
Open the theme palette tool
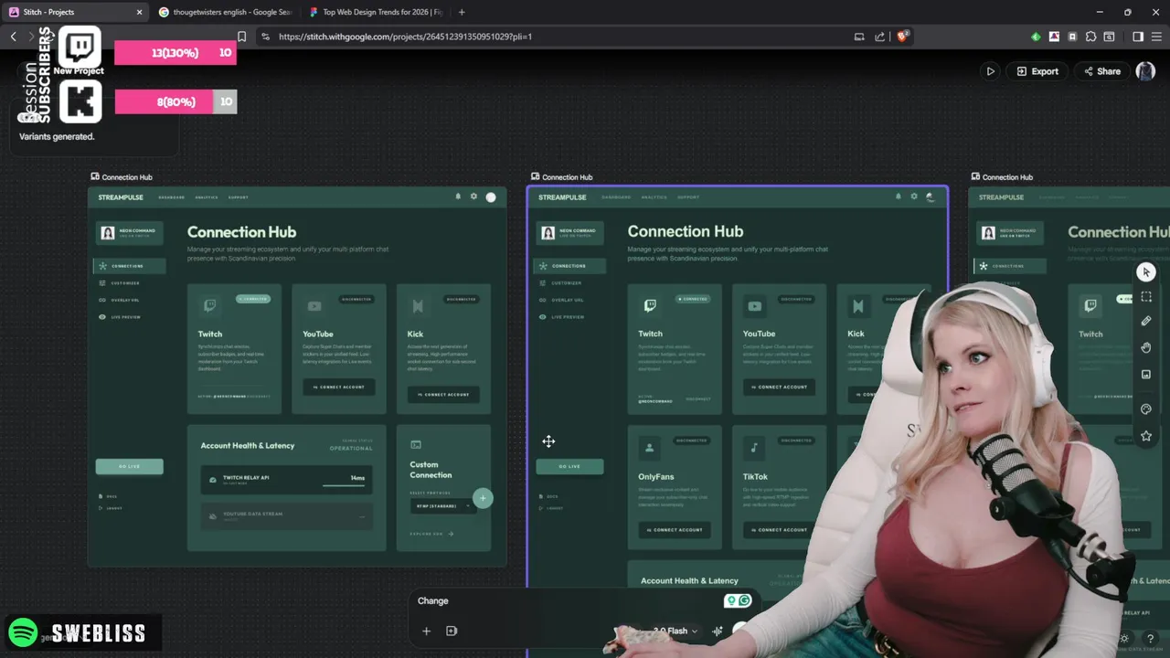coord(1146,409)
